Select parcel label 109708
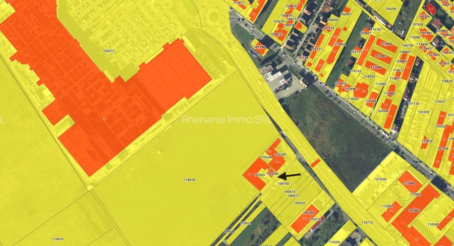 point(283,183)
